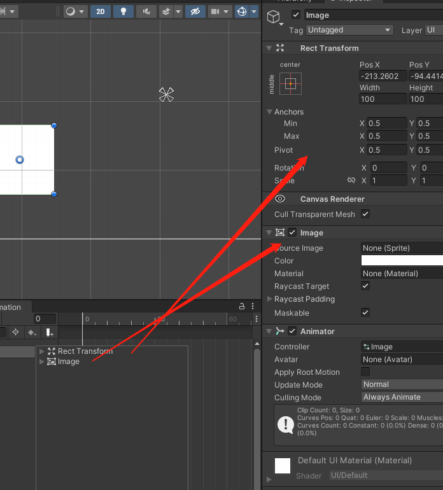
Task: Open Culling Mode Always Animate dropdown
Action: coord(402,397)
